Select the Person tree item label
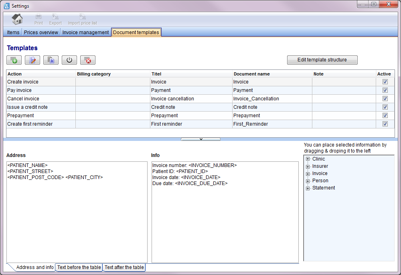401x275 pixels. (x=320, y=181)
